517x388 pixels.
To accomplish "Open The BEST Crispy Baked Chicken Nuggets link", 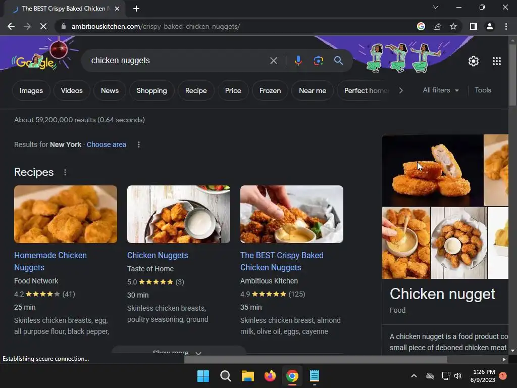I will [x=282, y=261].
